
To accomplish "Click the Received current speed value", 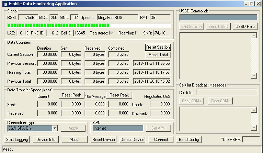I will pos(48,113).
